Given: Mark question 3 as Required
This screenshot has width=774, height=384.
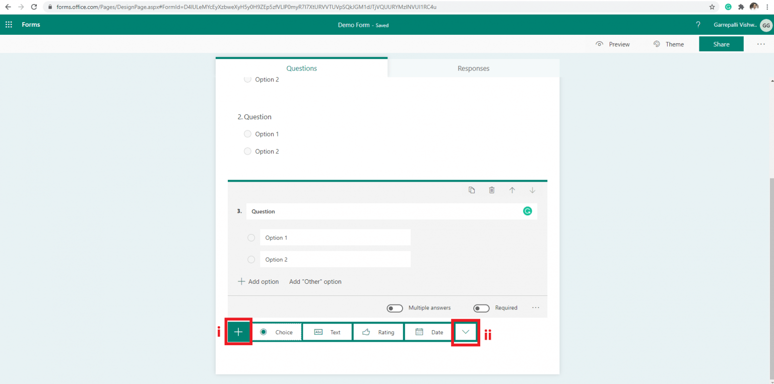Looking at the screenshot, I should point(481,308).
